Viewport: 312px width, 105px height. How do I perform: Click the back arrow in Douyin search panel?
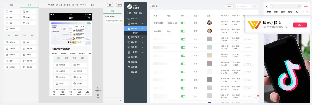[267, 6]
